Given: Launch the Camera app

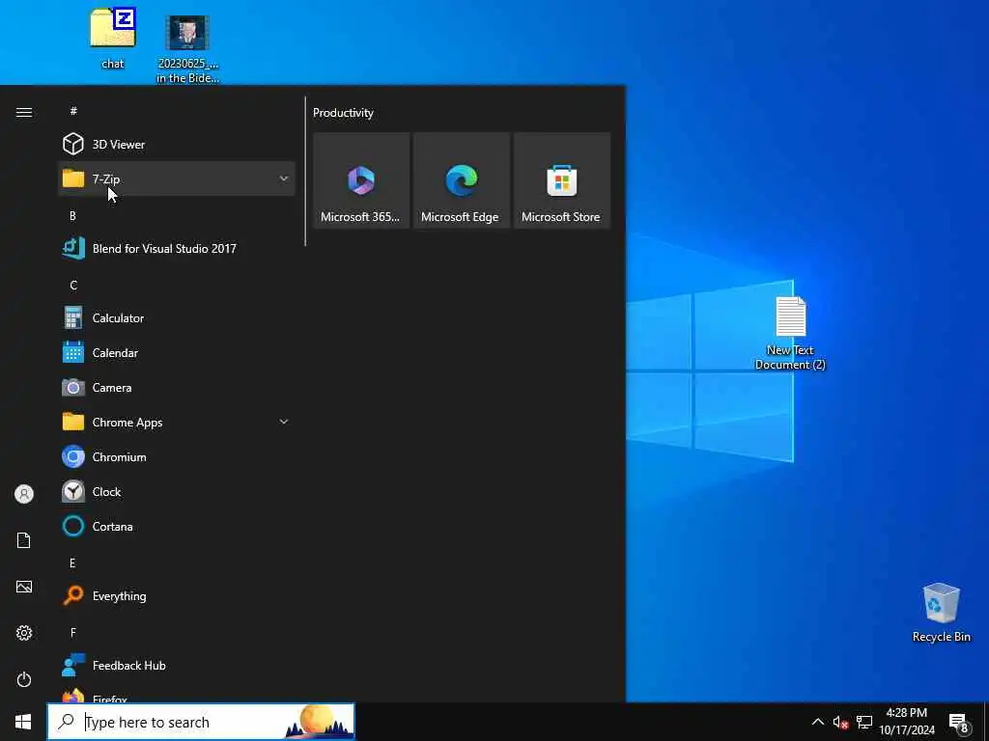Looking at the screenshot, I should coord(176,387).
